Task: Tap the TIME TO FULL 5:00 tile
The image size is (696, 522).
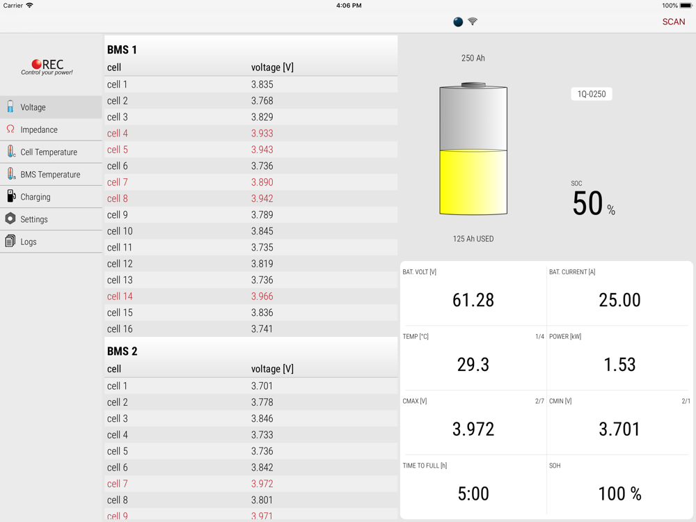Action: (x=473, y=487)
